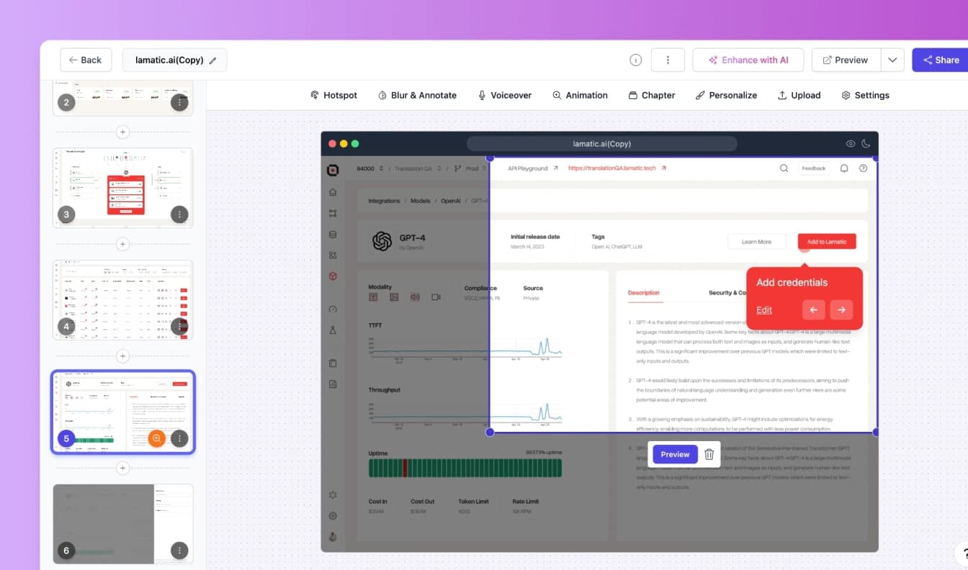The width and height of the screenshot is (968, 570).
Task: Click the OpenAI logo beside GPT-4
Action: click(x=382, y=241)
